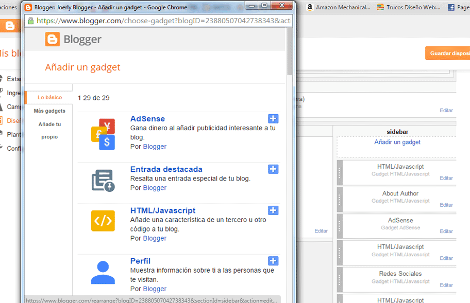Viewport: 470px width, 303px height.
Task: Click Guardar disposición button in background window
Action: 447,53
